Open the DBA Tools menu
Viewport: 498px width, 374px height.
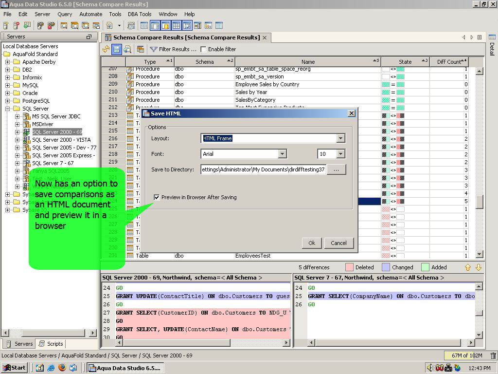click(140, 14)
